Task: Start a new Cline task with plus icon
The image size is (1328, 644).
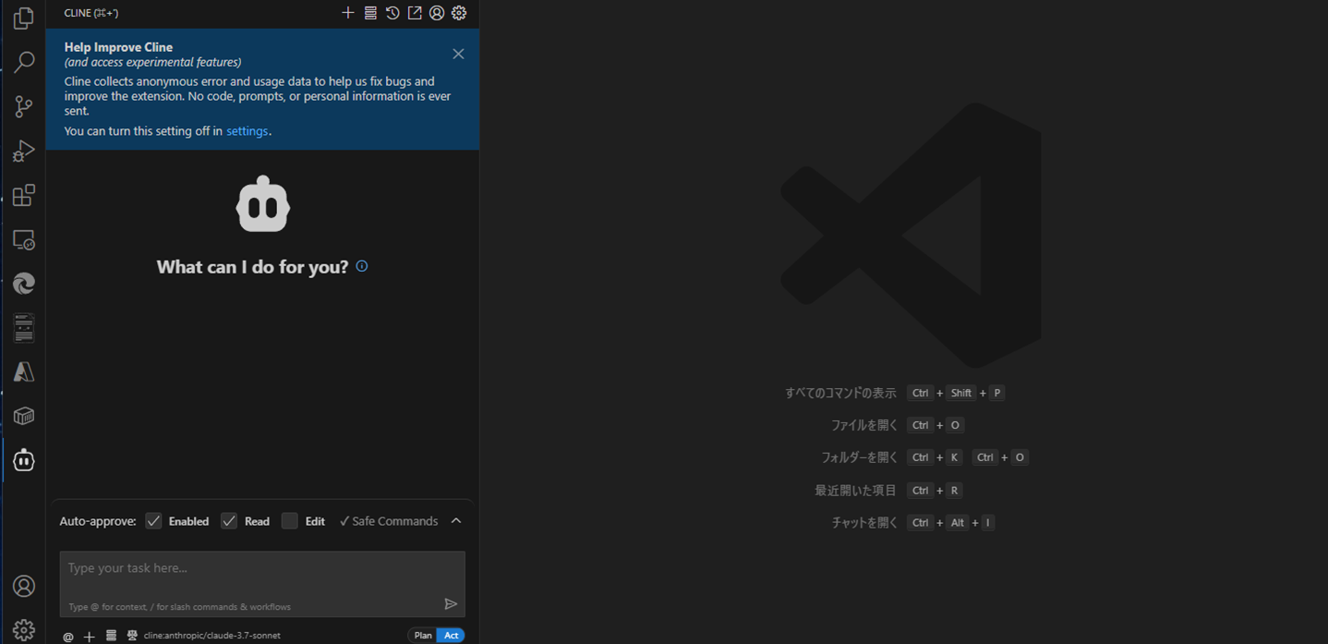Action: (x=348, y=13)
